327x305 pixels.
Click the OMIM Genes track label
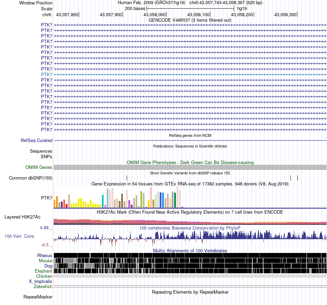coord(39,167)
